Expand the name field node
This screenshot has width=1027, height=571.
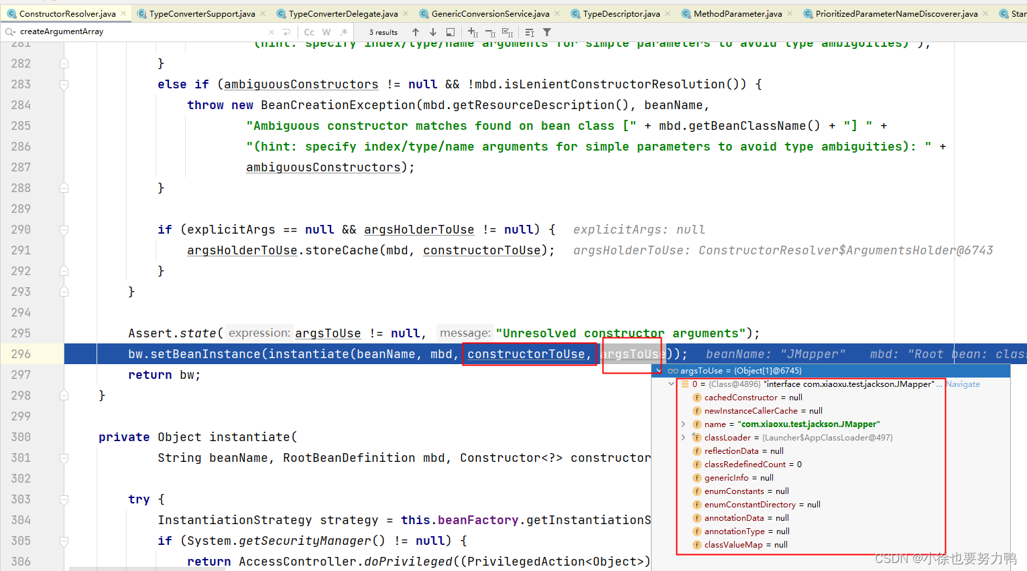pyautogui.click(x=683, y=424)
